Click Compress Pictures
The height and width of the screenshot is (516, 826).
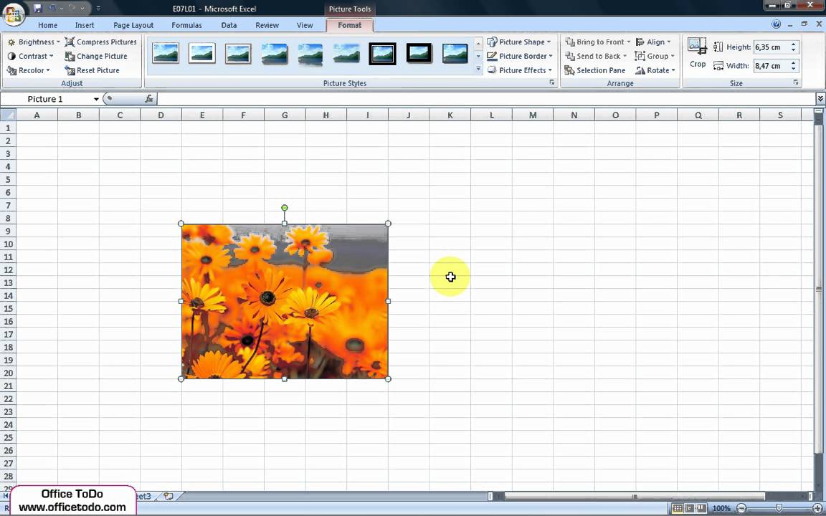click(100, 42)
